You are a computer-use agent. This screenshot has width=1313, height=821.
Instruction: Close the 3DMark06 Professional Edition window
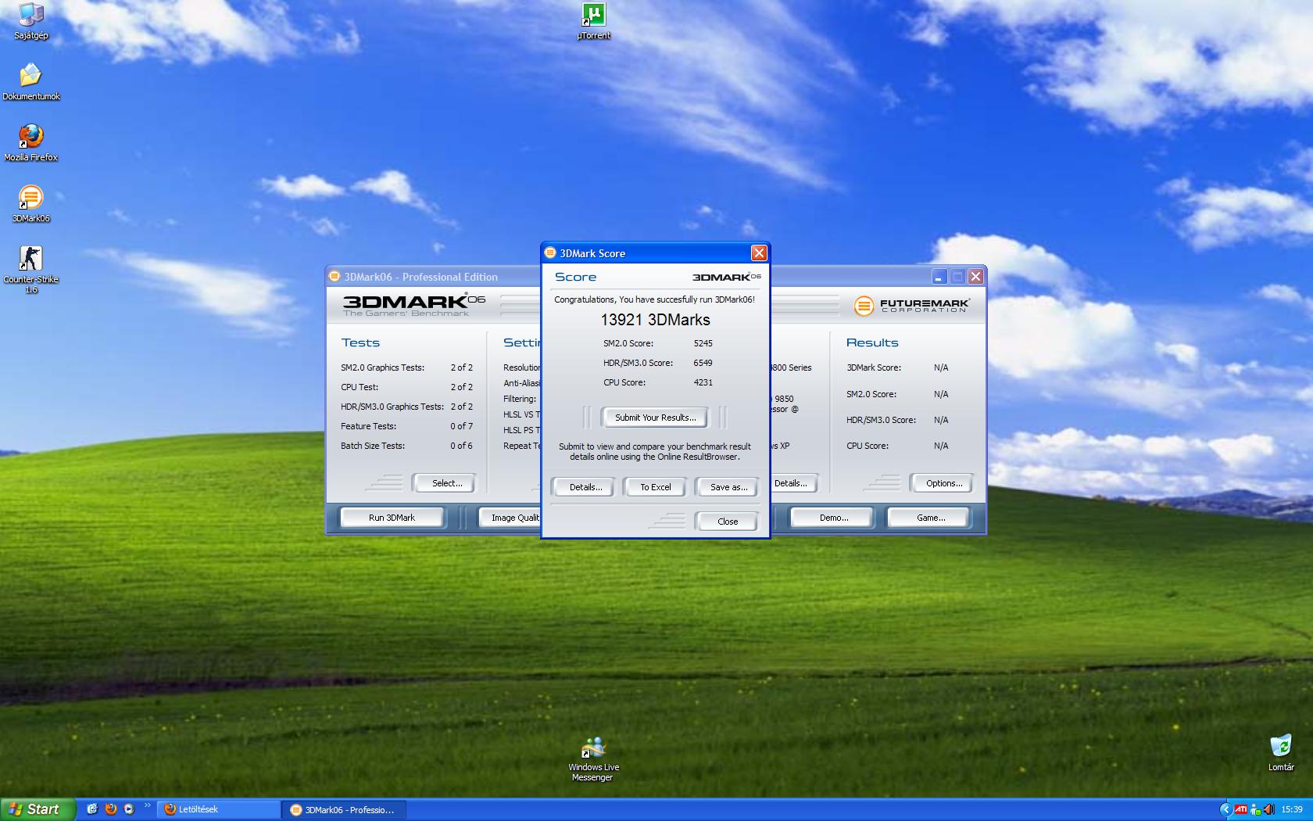(975, 277)
